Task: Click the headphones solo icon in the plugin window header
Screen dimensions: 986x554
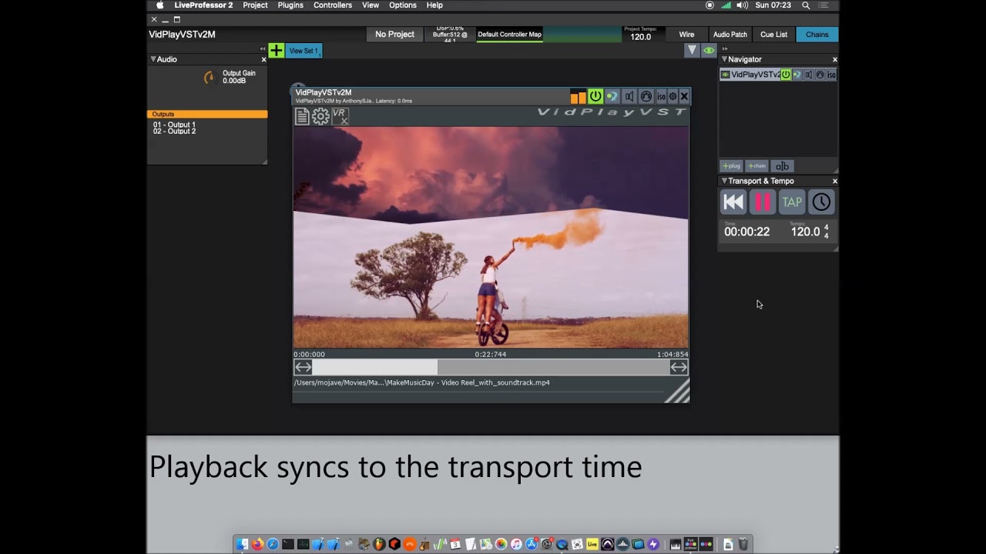Action: [646, 96]
